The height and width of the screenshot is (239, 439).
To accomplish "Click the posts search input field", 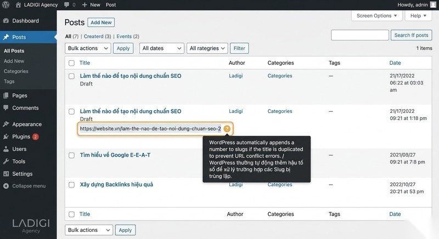I will pyautogui.click(x=360, y=35).
